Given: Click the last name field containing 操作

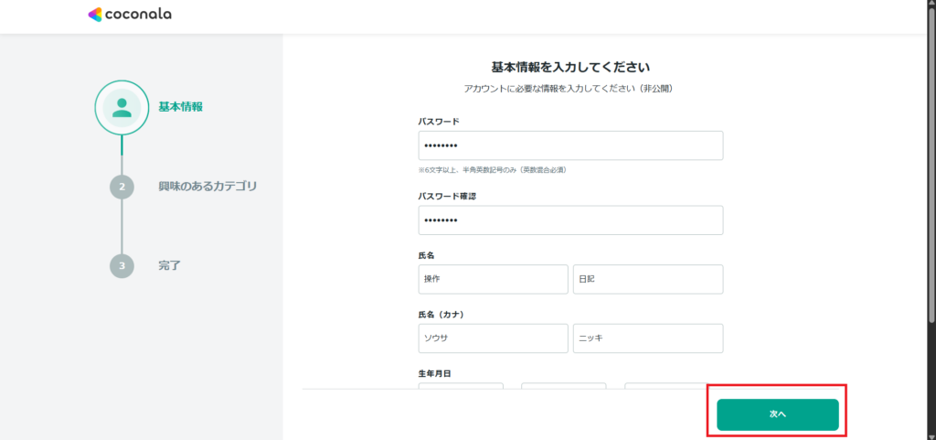Looking at the screenshot, I should coord(493,279).
